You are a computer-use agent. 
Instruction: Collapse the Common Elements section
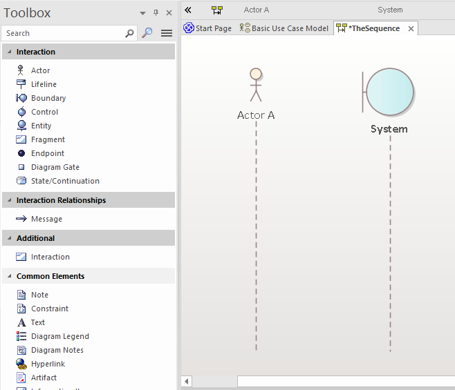[8, 276]
